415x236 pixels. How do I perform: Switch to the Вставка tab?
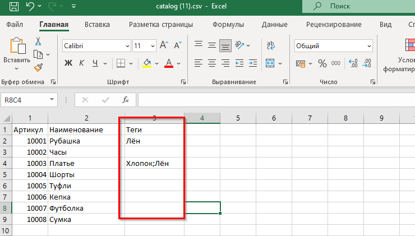(x=97, y=25)
